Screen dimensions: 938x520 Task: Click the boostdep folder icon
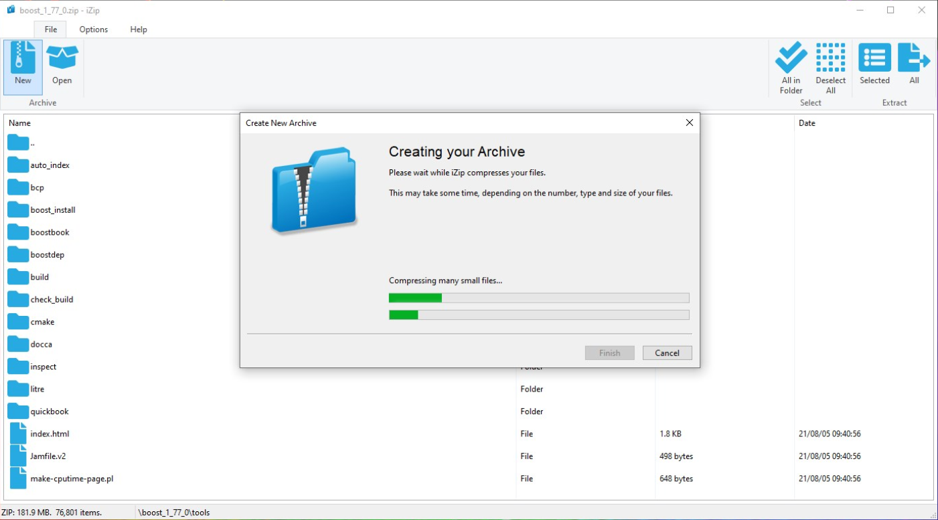(18, 254)
